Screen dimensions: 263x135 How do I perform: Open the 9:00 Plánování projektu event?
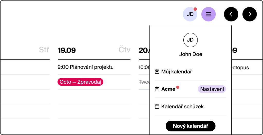(x=86, y=67)
